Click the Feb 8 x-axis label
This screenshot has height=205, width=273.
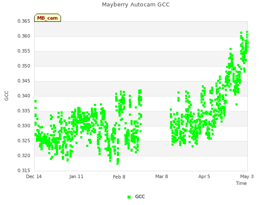tap(119, 177)
